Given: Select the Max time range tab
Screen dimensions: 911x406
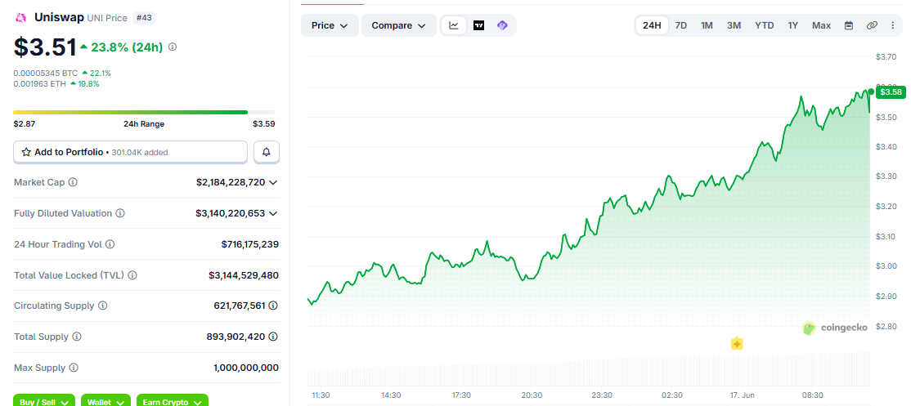Looking at the screenshot, I should (x=822, y=25).
